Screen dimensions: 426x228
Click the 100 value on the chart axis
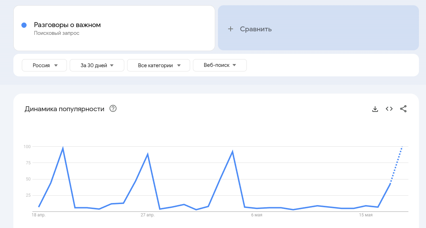pyautogui.click(x=27, y=146)
